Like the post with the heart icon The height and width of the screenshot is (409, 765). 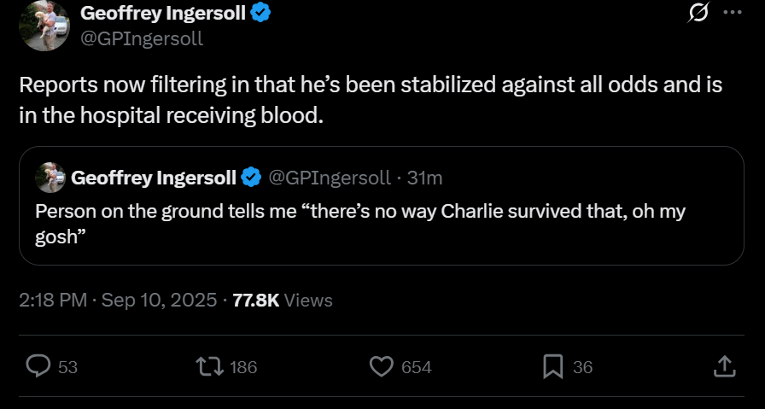(x=381, y=366)
